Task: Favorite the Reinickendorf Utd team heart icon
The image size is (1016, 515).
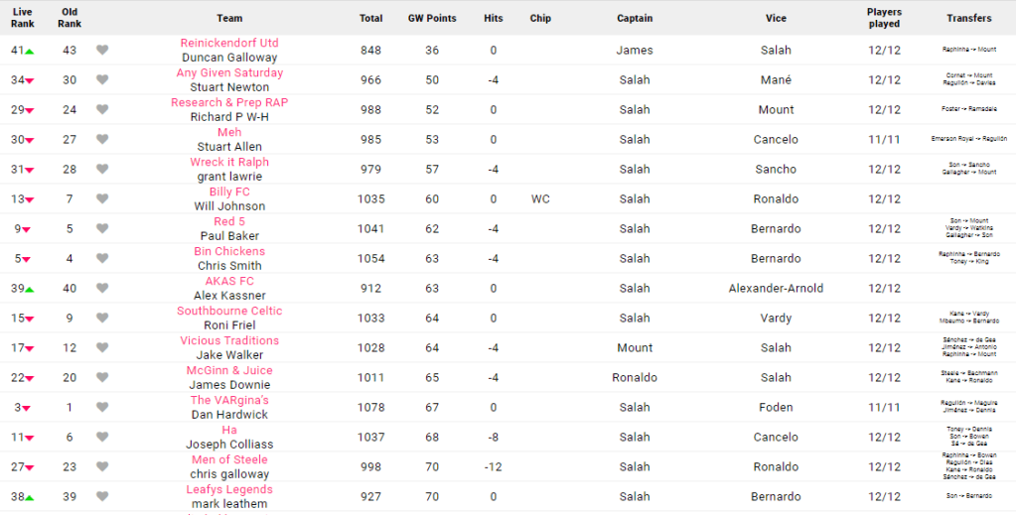Action: tap(102, 51)
